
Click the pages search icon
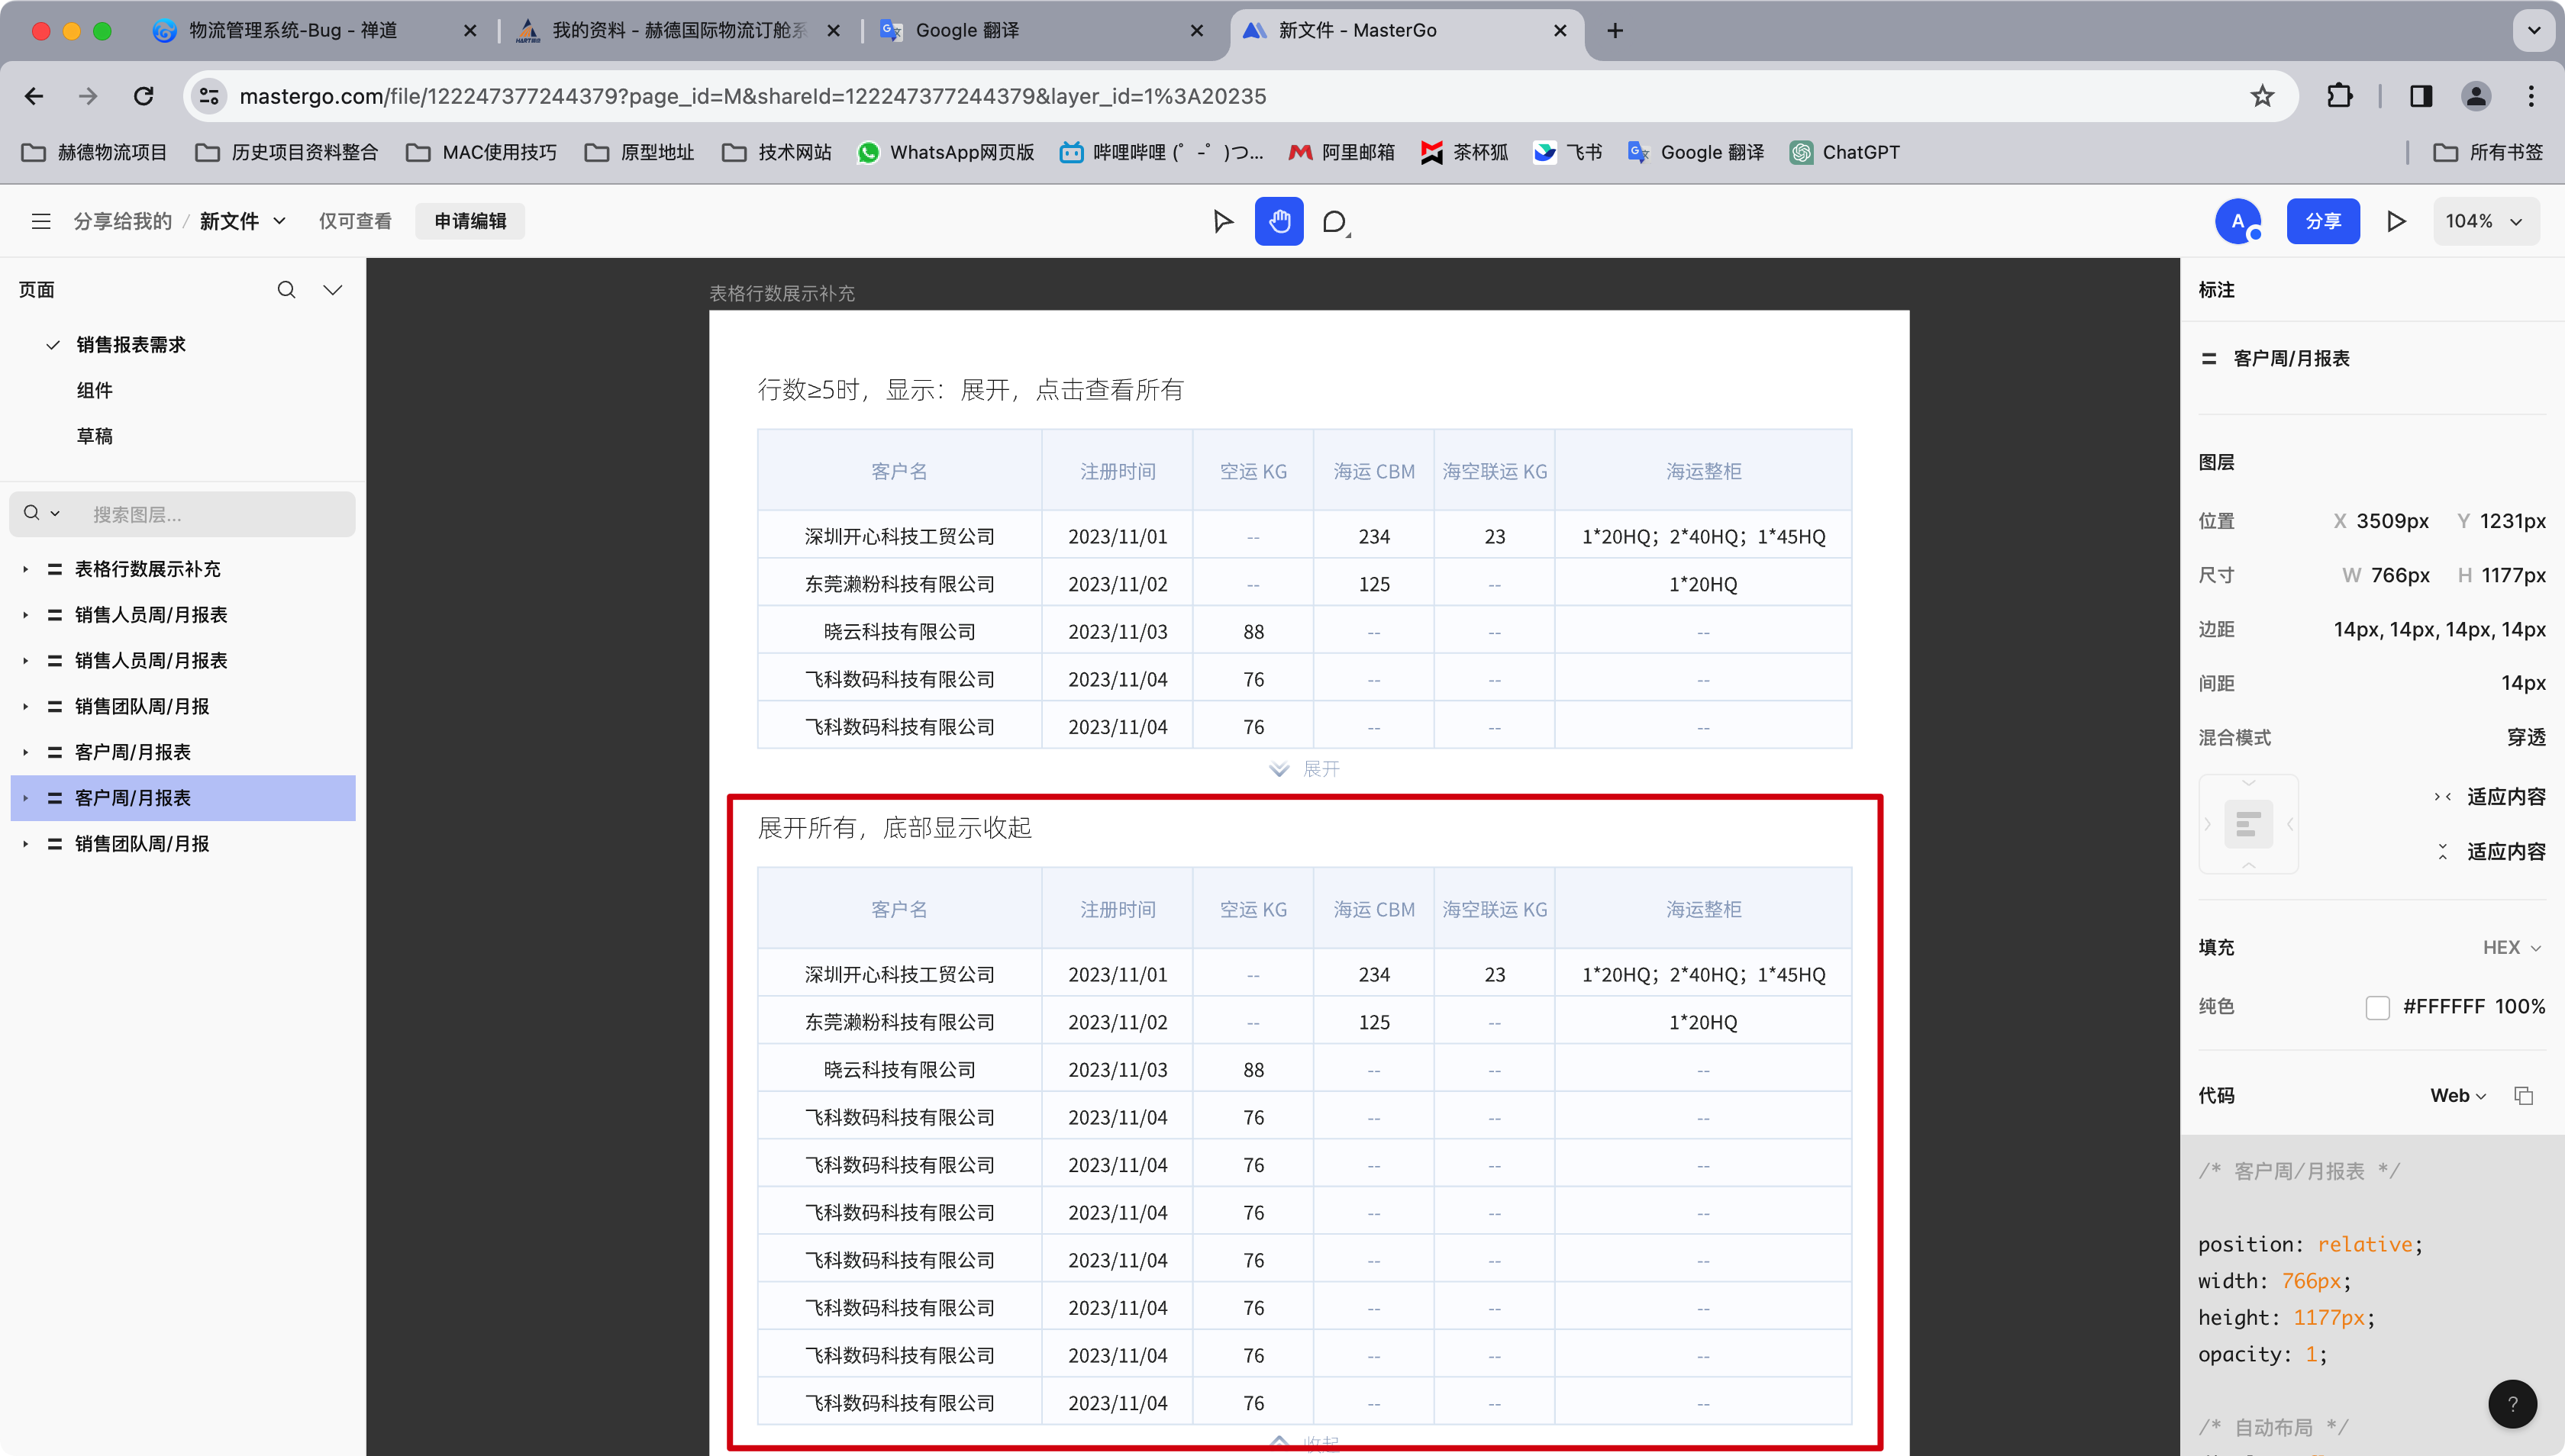(x=286, y=290)
